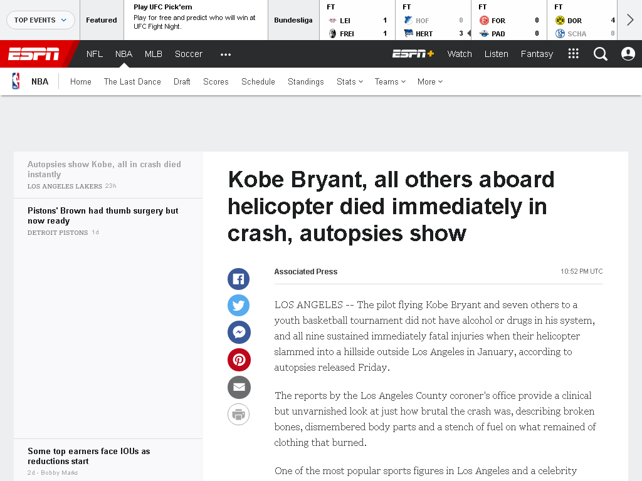Open user profile icon
Image resolution: width=642 pixels, height=481 pixels.
628,54
